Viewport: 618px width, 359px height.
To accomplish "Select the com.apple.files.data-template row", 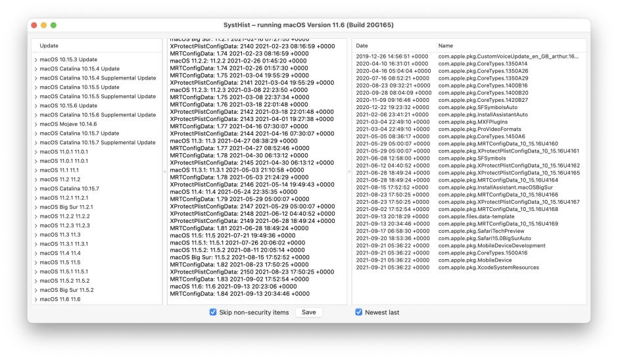I will coord(467,216).
